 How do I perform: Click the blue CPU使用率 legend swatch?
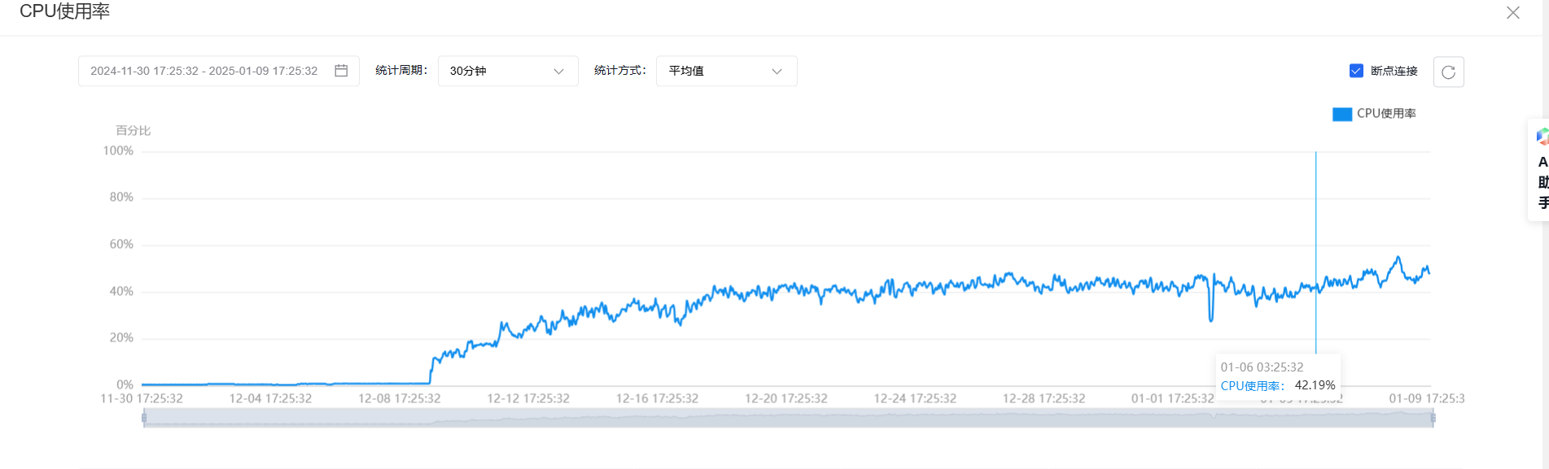(x=1341, y=114)
